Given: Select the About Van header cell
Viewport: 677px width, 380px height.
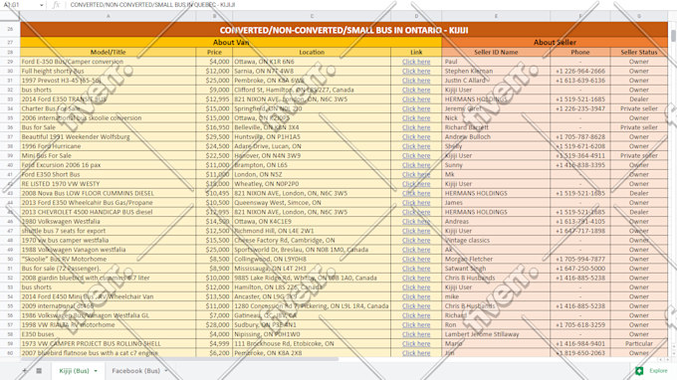Looking at the screenshot, I should click(x=231, y=42).
